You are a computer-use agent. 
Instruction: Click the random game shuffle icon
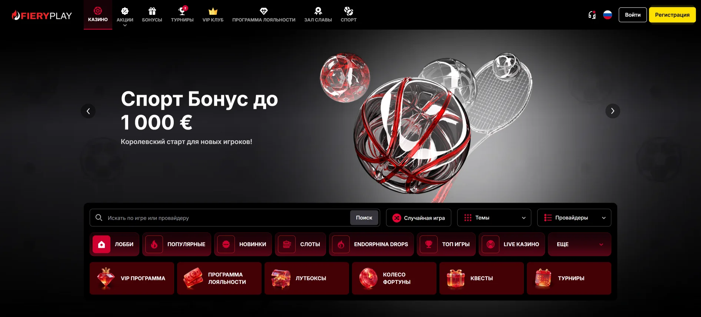(397, 218)
